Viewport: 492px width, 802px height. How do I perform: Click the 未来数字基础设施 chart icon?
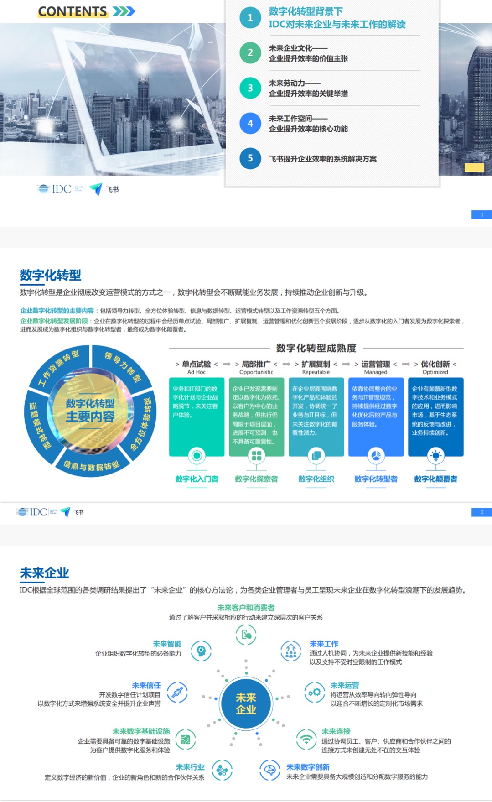(x=186, y=740)
